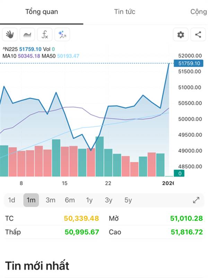Open chart settings gear icon

click(x=181, y=34)
